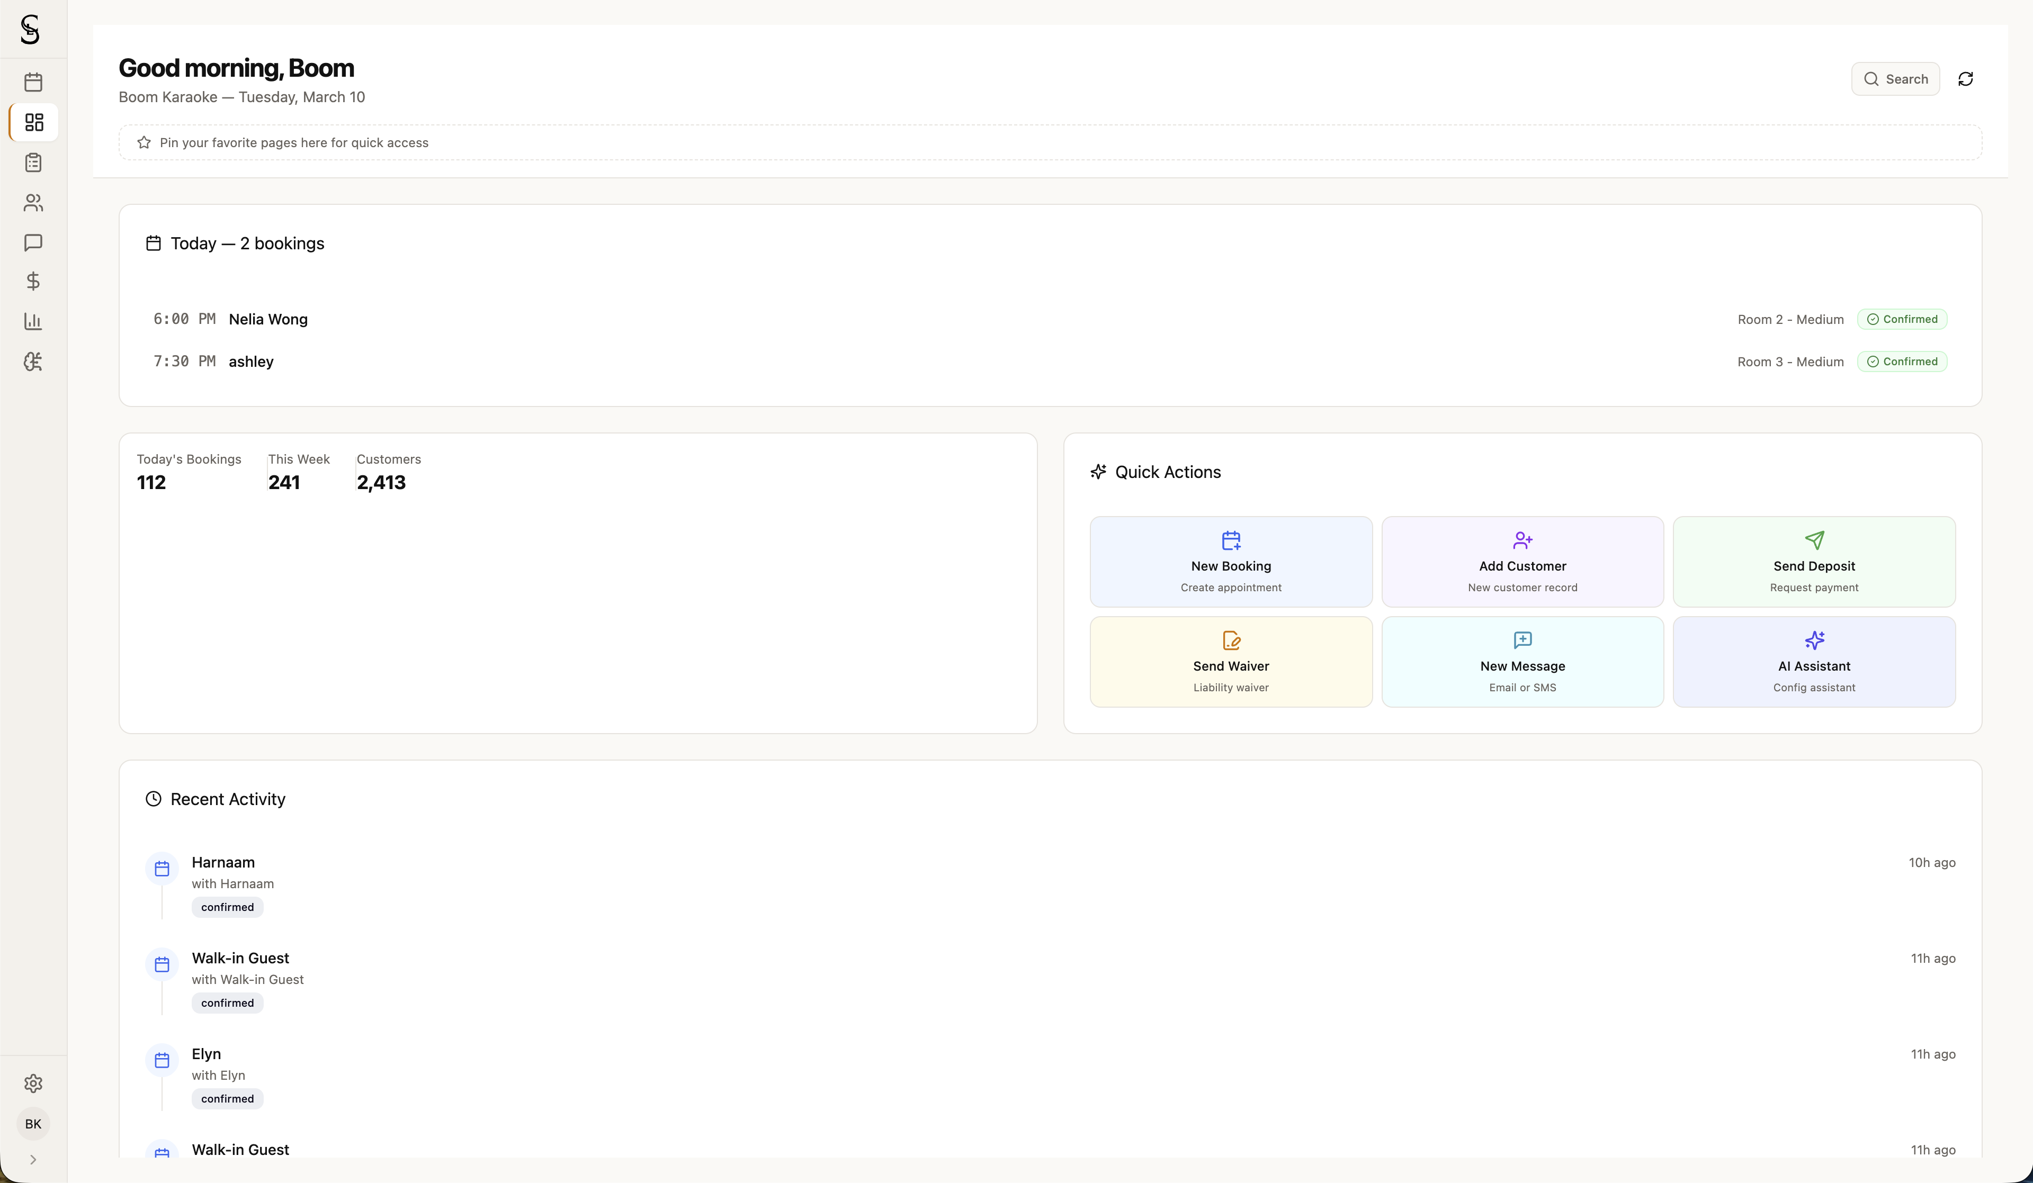Open Nelia Wong's 6:00 PM booking

tap(268, 319)
